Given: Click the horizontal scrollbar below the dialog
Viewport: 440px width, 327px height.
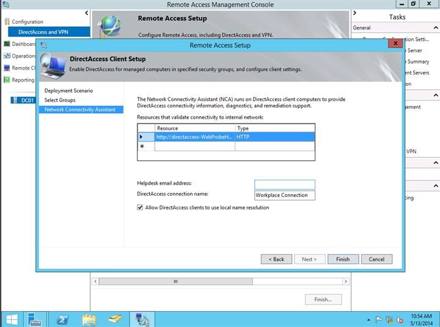Looking at the screenshot, I should [175, 281].
